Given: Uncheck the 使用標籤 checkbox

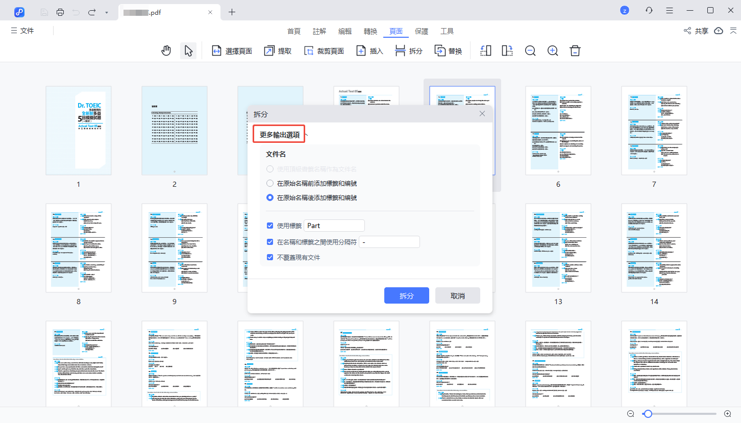Looking at the screenshot, I should tap(270, 226).
